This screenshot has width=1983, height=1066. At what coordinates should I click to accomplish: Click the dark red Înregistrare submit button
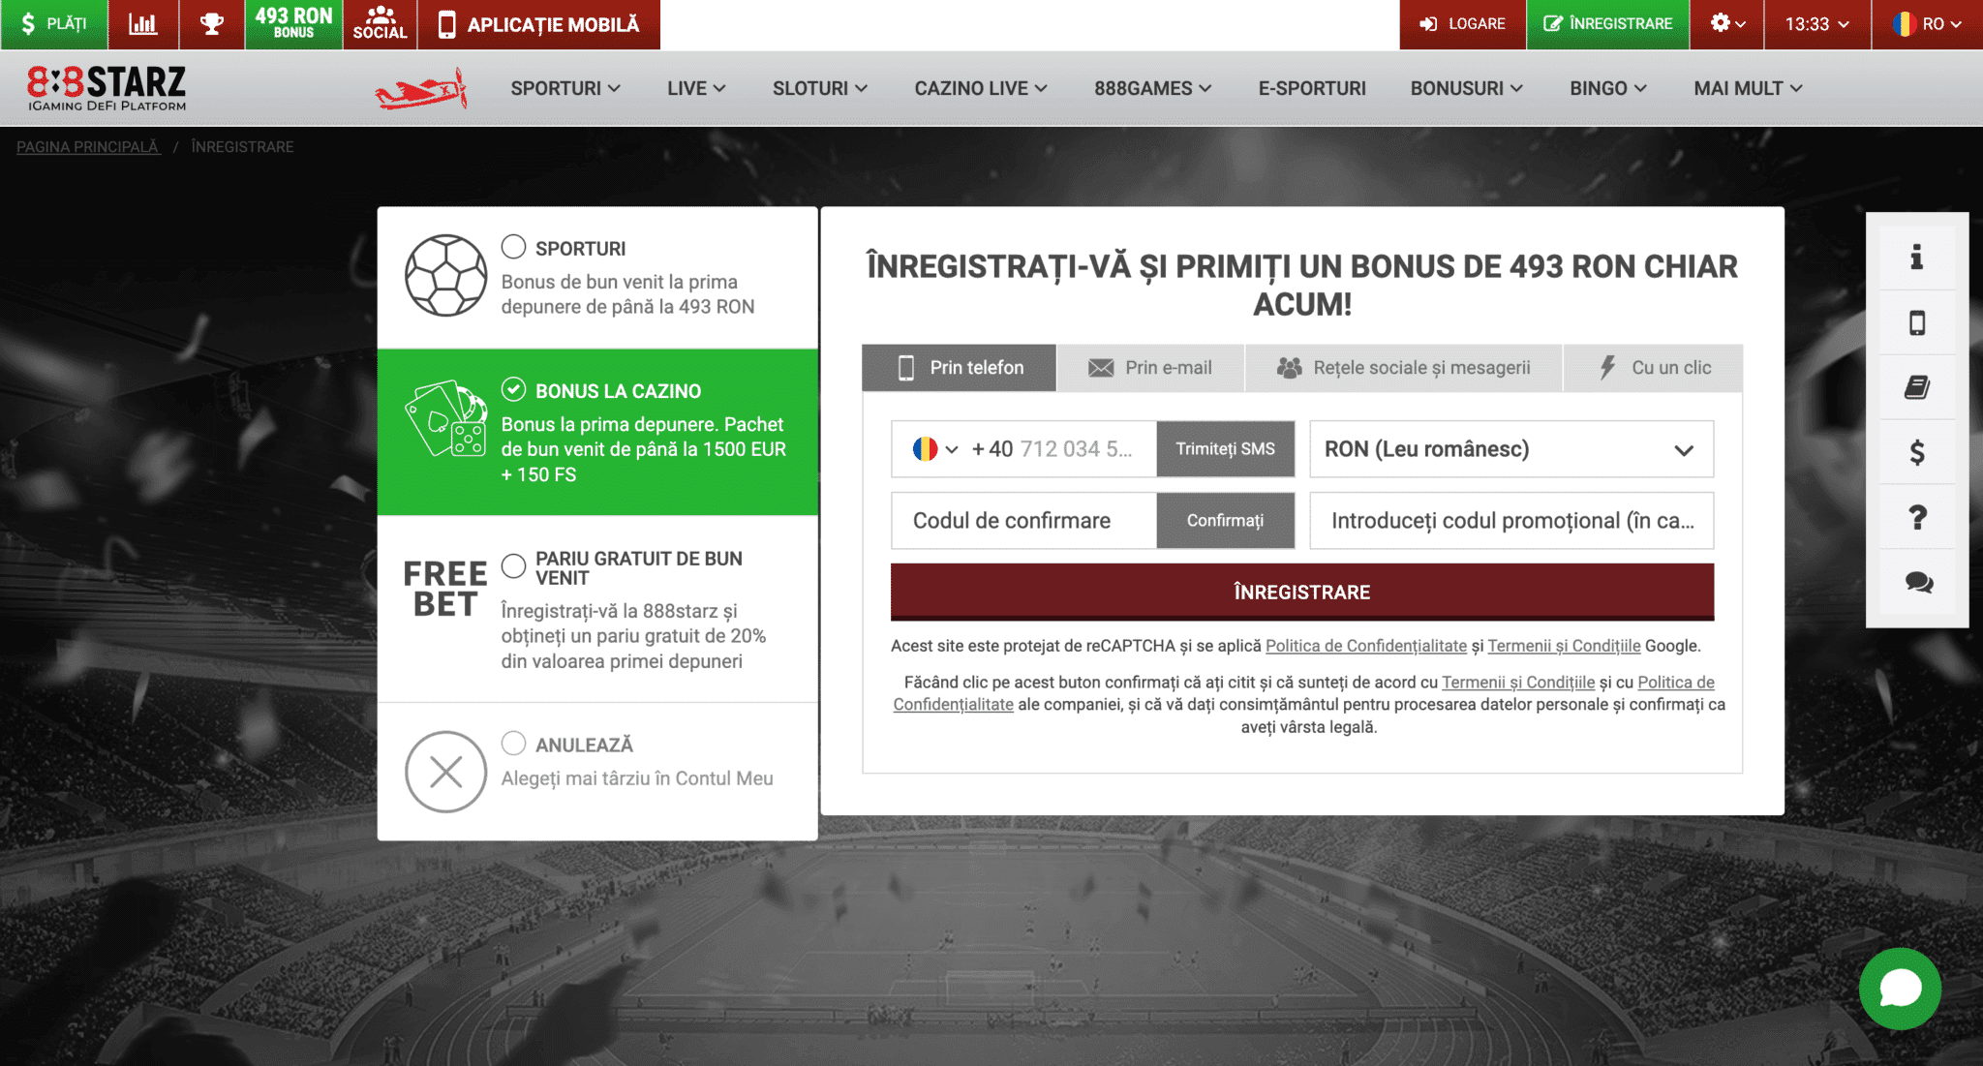click(x=1301, y=592)
